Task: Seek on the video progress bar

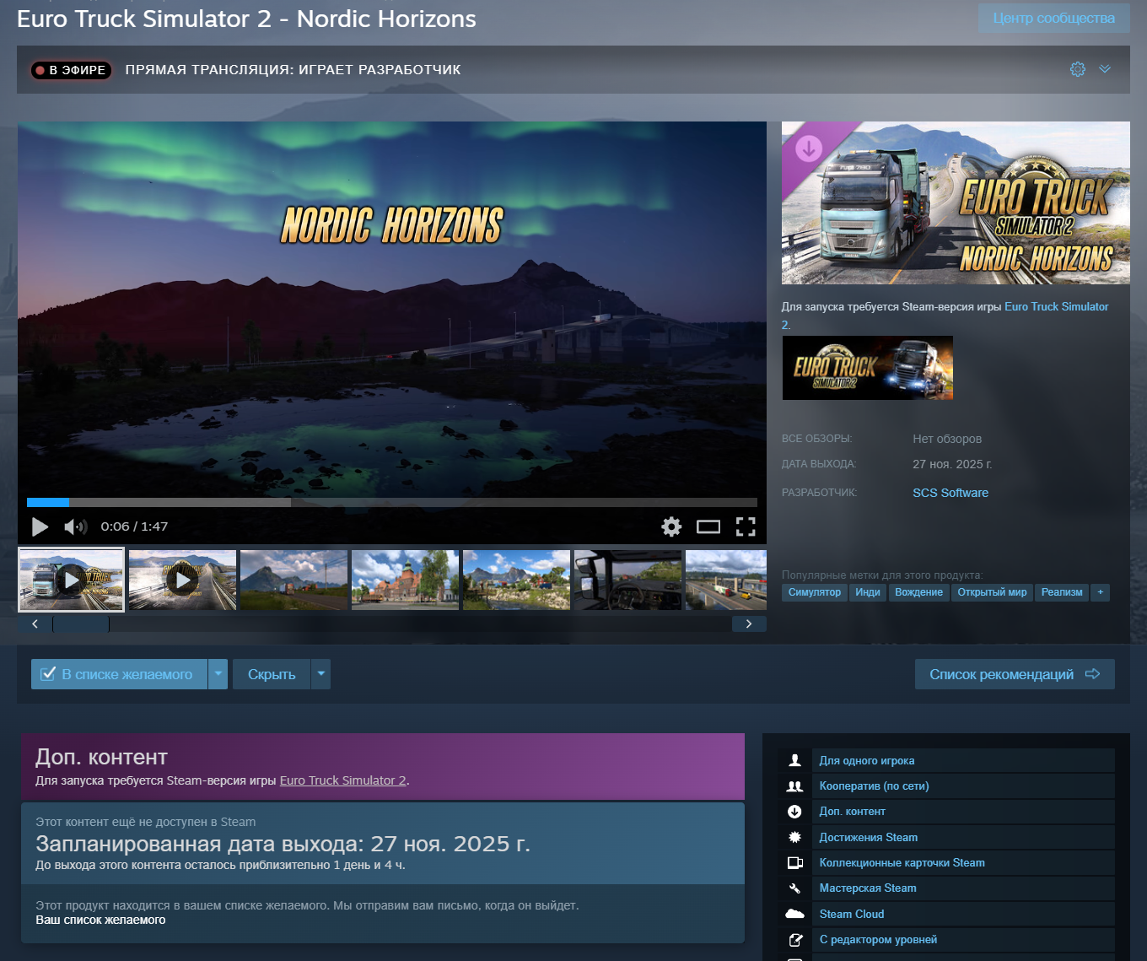Action: (x=392, y=502)
